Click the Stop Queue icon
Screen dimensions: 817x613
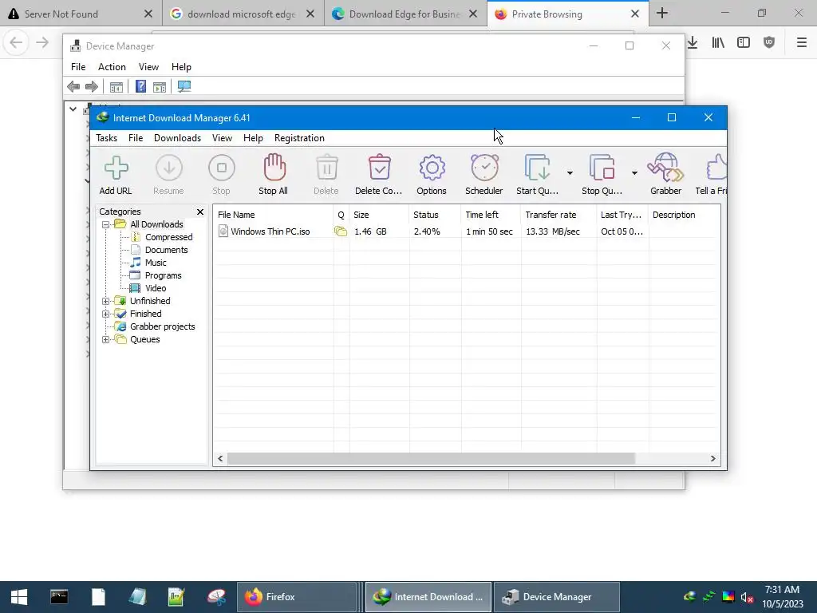click(x=602, y=168)
